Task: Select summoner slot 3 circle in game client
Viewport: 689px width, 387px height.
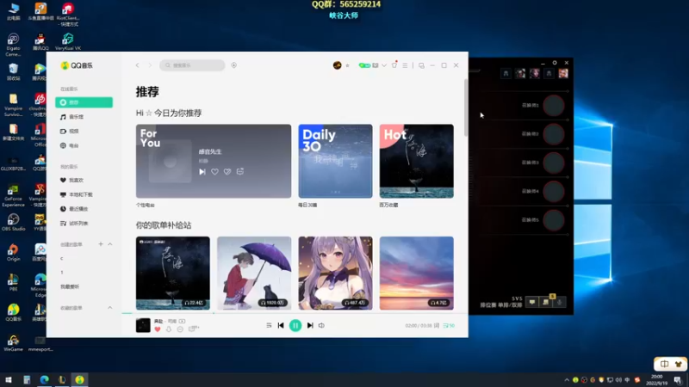Action: coord(554,163)
